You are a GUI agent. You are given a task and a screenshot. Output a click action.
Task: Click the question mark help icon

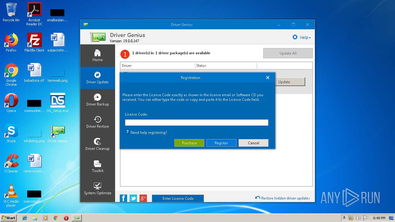127,132
